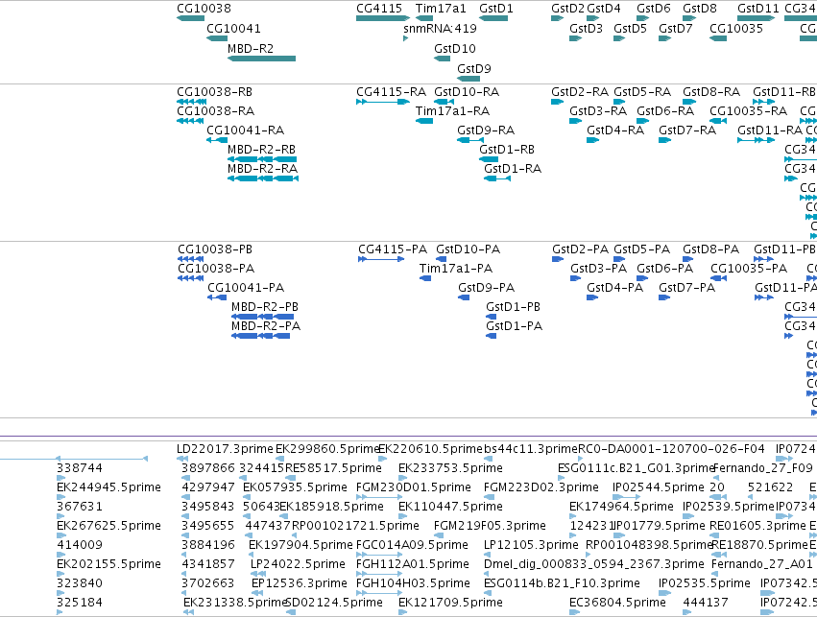Select the GstD1 gene label
The height and width of the screenshot is (617, 817).
496,9
